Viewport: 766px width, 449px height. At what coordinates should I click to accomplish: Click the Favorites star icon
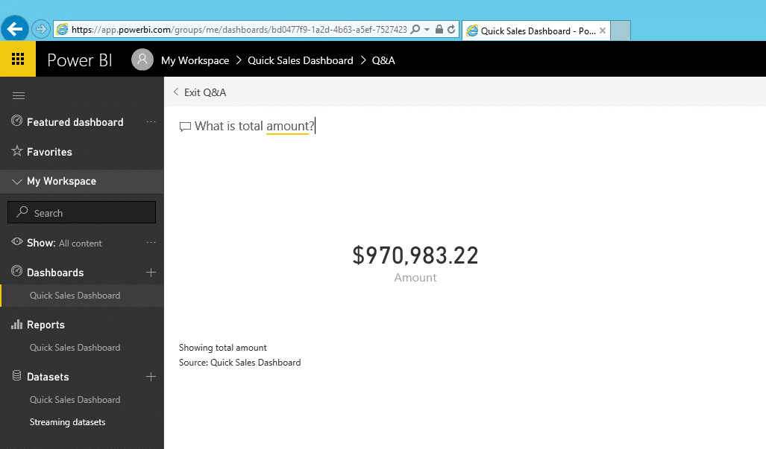pos(17,150)
